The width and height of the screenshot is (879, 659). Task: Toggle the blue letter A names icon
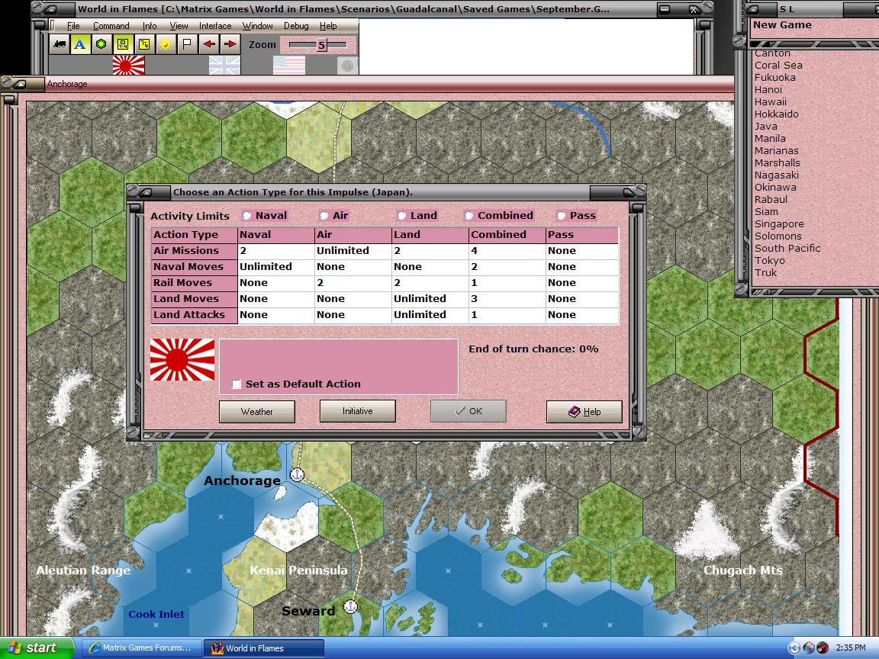pyautogui.click(x=80, y=44)
